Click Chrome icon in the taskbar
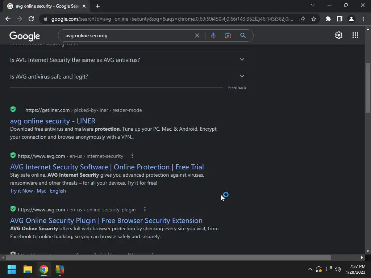 [44, 269]
